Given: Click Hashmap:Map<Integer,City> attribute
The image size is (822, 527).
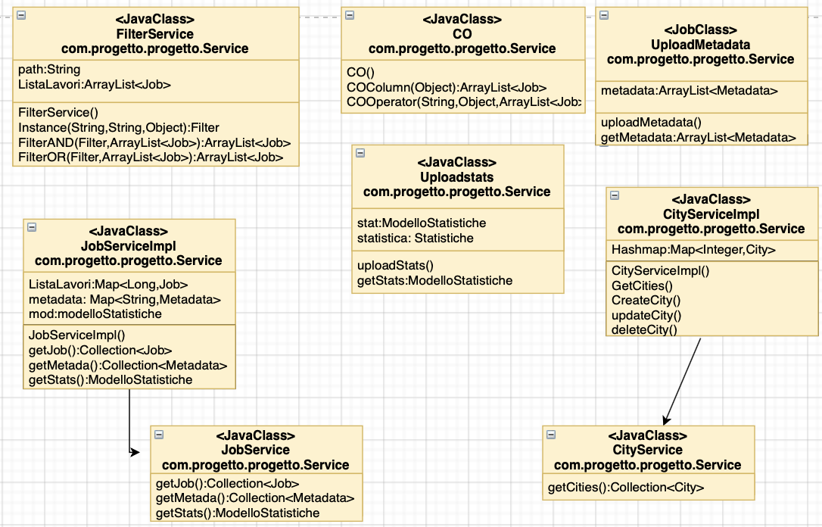Looking at the screenshot, I should click(693, 250).
